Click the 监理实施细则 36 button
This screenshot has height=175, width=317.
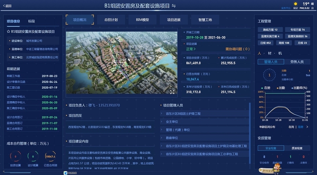click(298, 36)
